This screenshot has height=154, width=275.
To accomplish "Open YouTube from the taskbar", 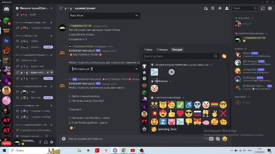I will point(133,150).
